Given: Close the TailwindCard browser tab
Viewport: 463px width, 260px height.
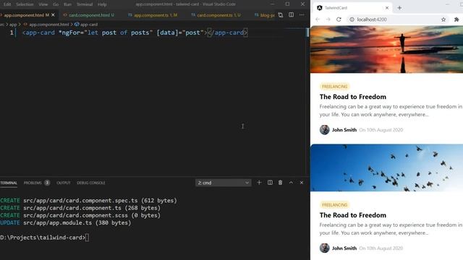Looking at the screenshot, I should 387,8.
